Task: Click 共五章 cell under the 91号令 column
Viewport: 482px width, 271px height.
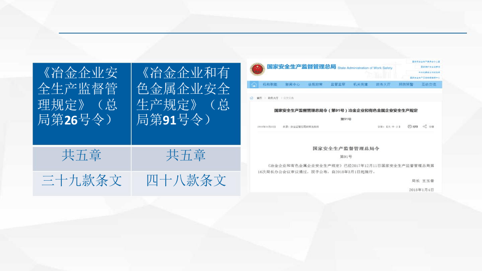Action: tap(186, 159)
